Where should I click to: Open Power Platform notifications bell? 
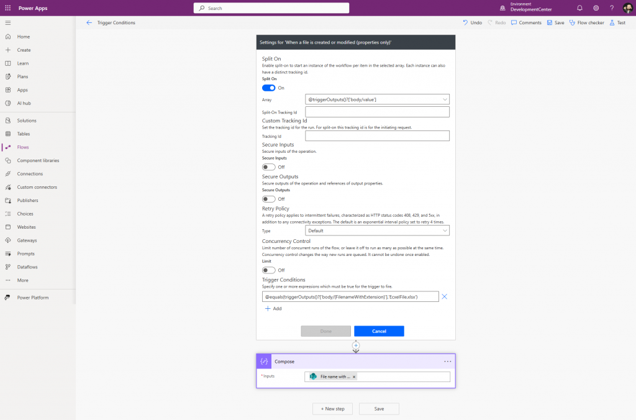pos(578,8)
